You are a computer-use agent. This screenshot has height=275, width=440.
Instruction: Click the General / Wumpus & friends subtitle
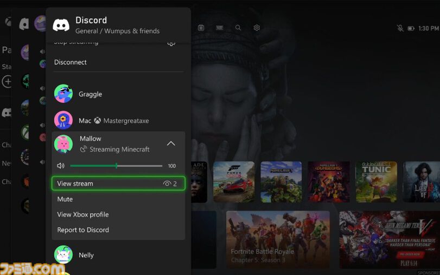click(x=117, y=31)
